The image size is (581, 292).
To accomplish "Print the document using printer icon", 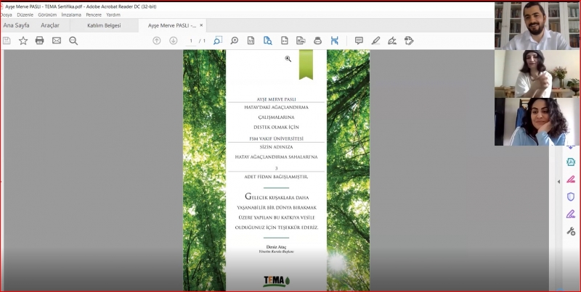I will 40,41.
